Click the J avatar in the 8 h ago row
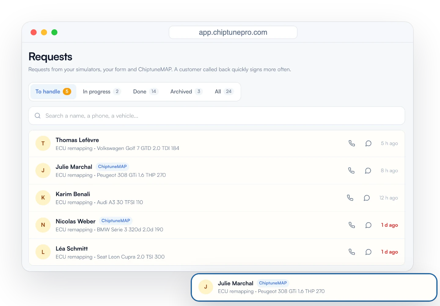Screen dimensions: 440x306 tap(43, 170)
